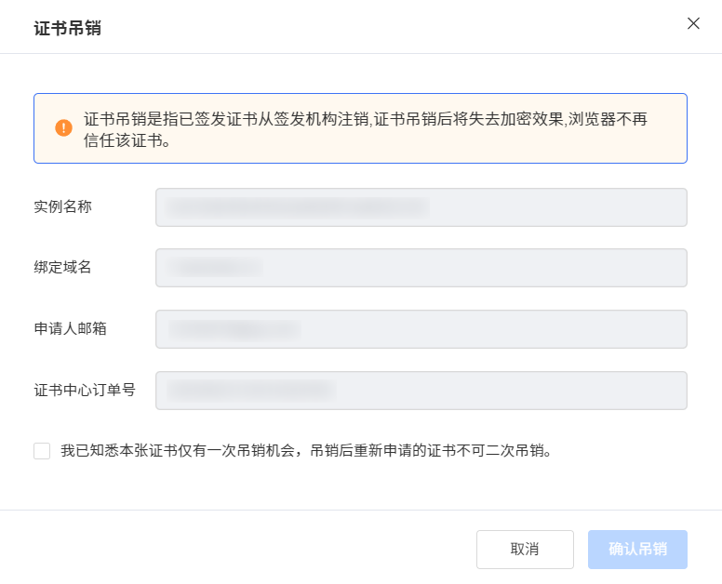
Task: Focus the 实例名称 input field
Action: 421,207
